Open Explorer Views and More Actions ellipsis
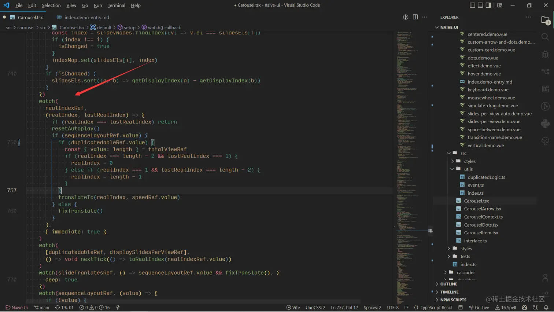This screenshot has height=312, width=554. click(x=528, y=17)
